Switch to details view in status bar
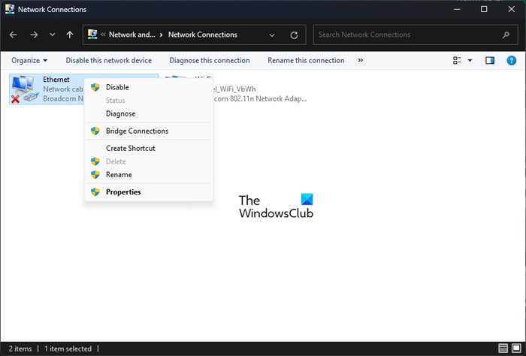This screenshot has height=356, width=526. pyautogui.click(x=503, y=348)
